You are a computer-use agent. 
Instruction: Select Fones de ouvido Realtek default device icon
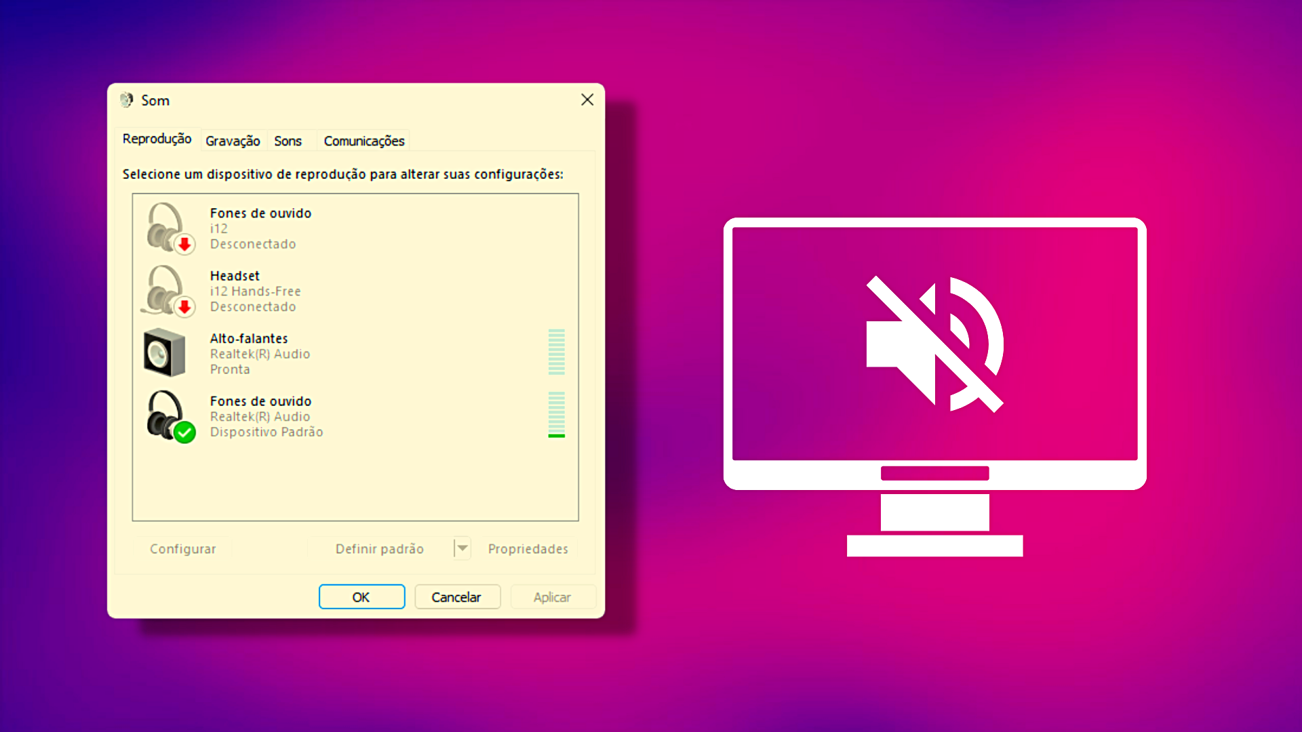click(167, 415)
